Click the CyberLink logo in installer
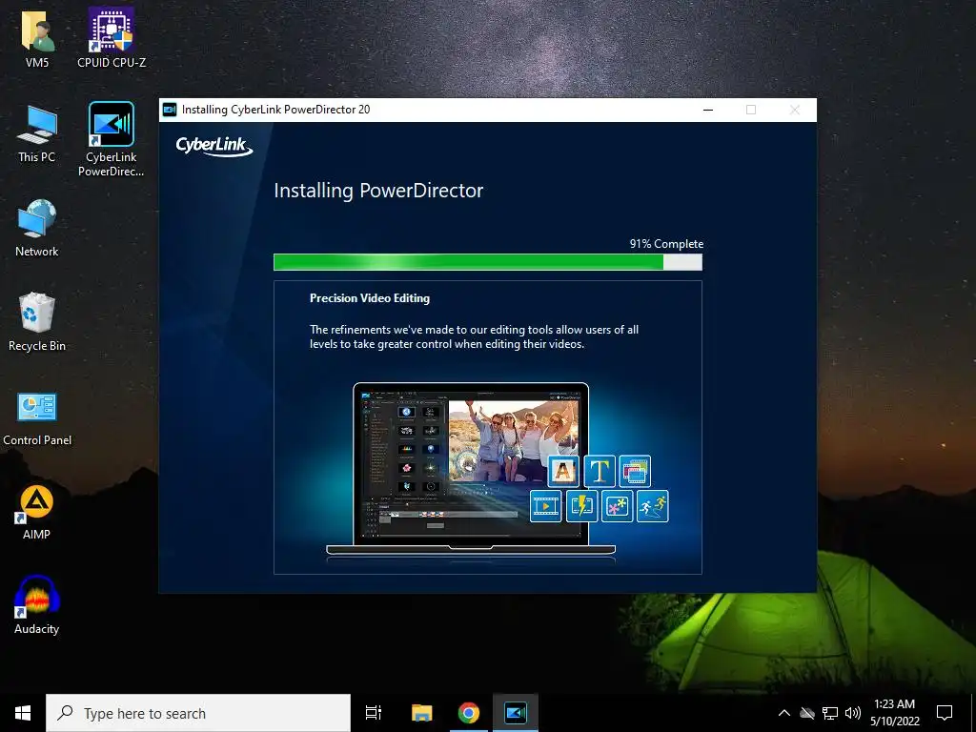 coord(214,146)
